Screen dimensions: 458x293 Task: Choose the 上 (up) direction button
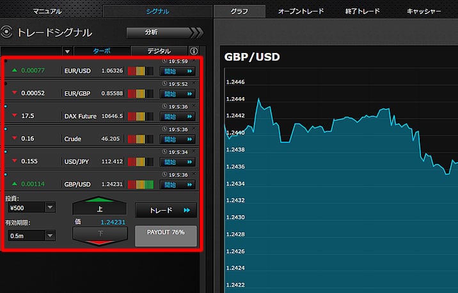pos(100,206)
